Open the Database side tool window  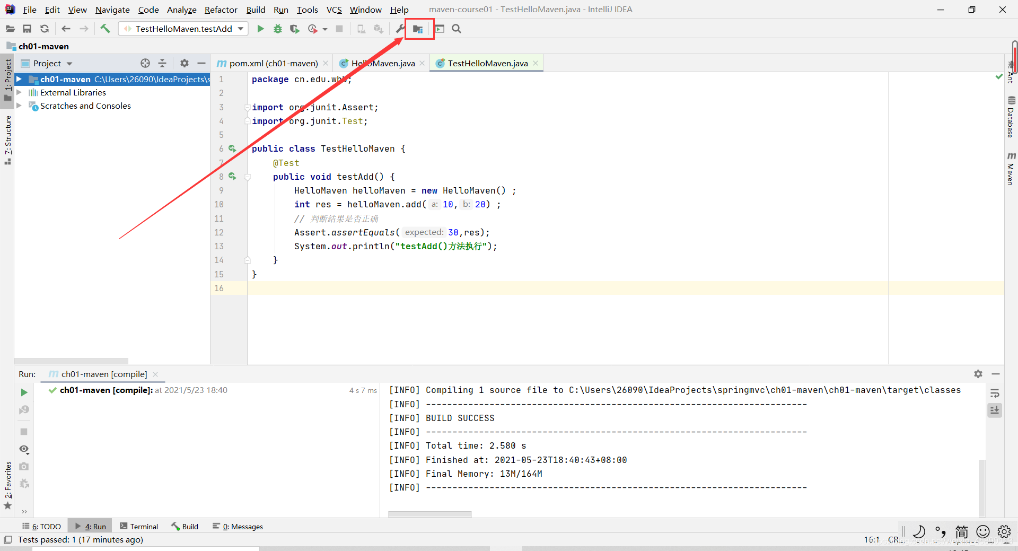tap(1011, 117)
